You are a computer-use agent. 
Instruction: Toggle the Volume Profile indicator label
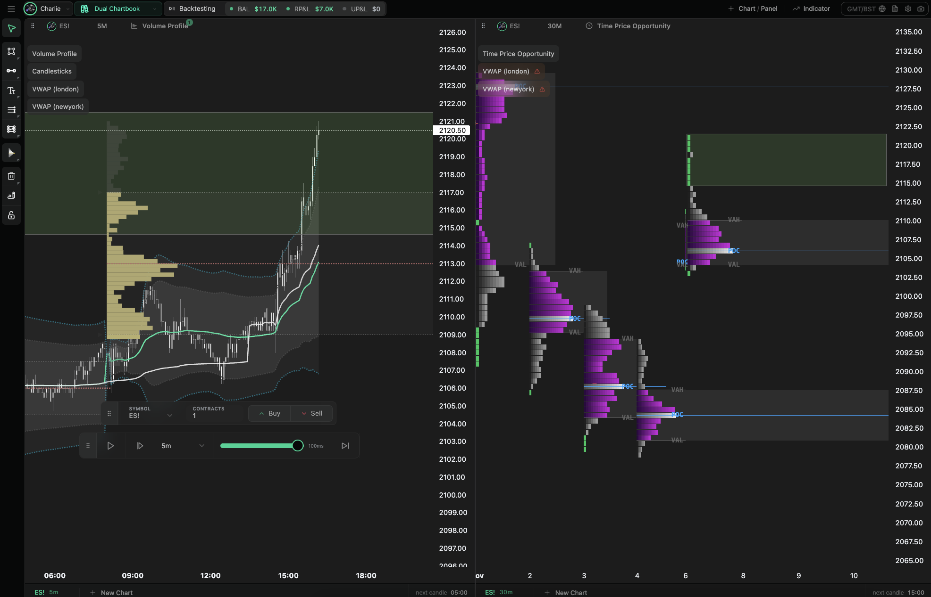coord(54,54)
